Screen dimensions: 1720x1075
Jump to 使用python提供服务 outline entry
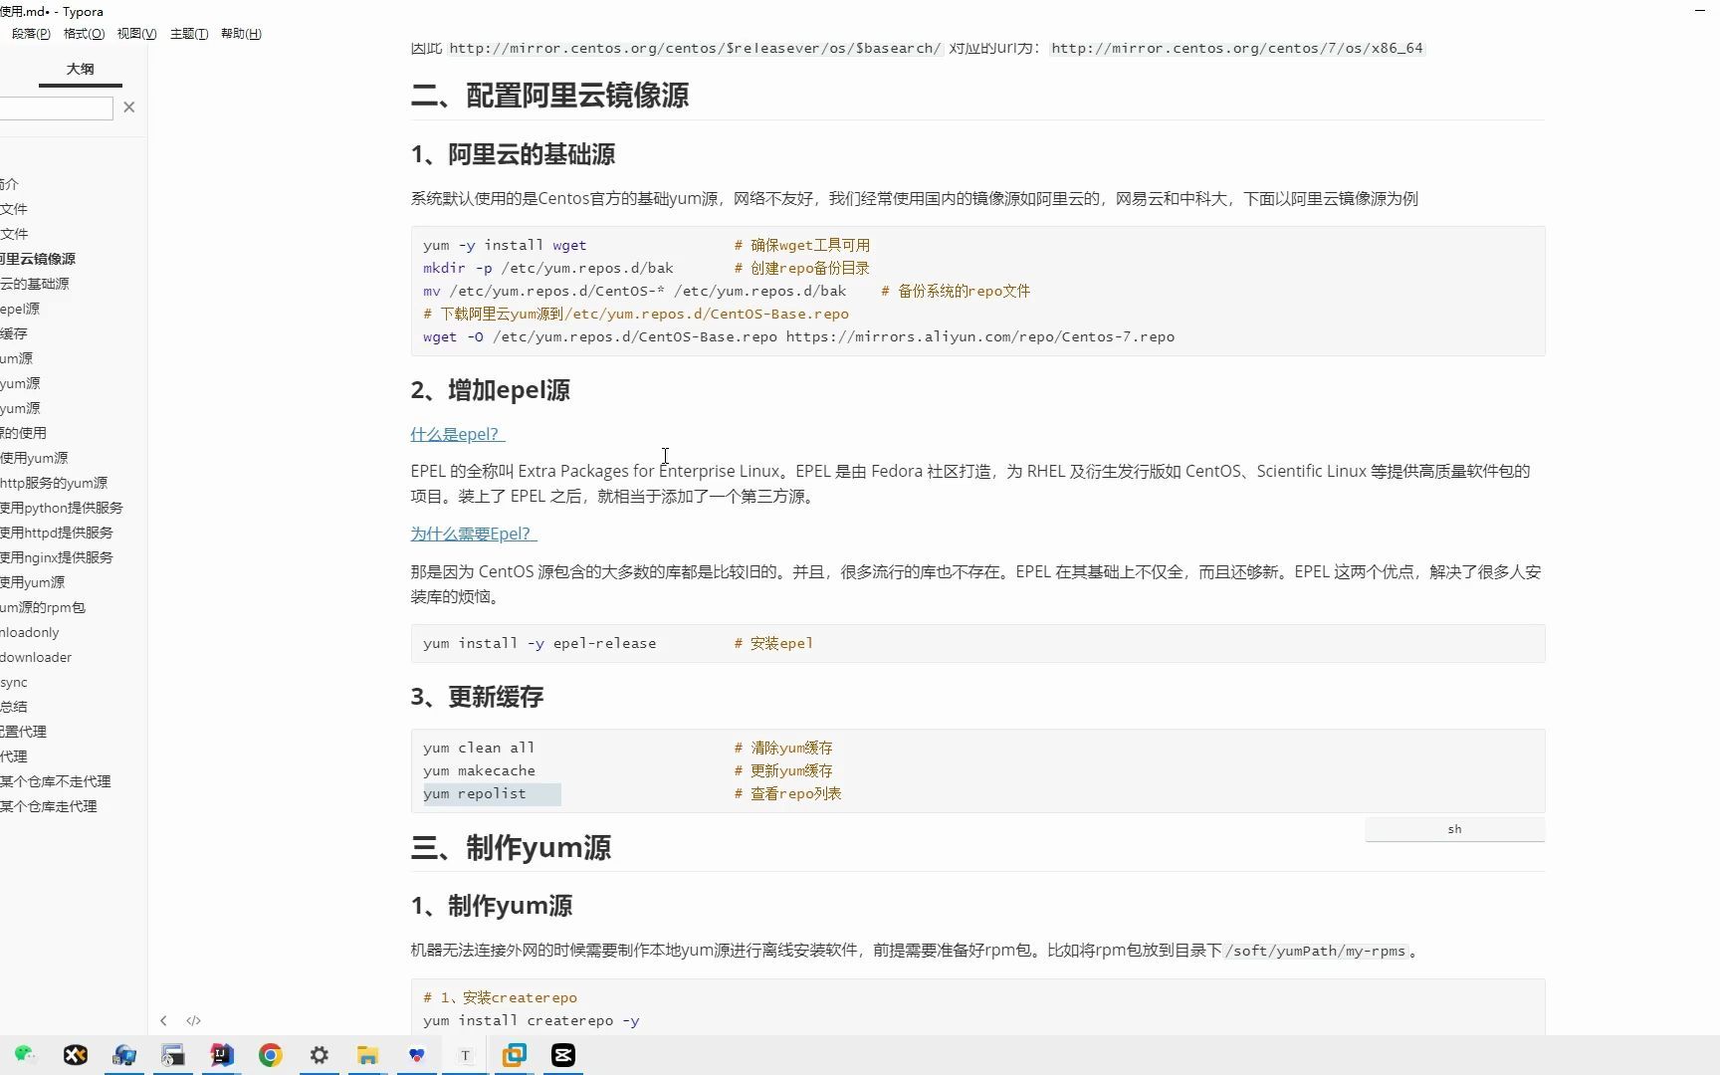(x=62, y=508)
